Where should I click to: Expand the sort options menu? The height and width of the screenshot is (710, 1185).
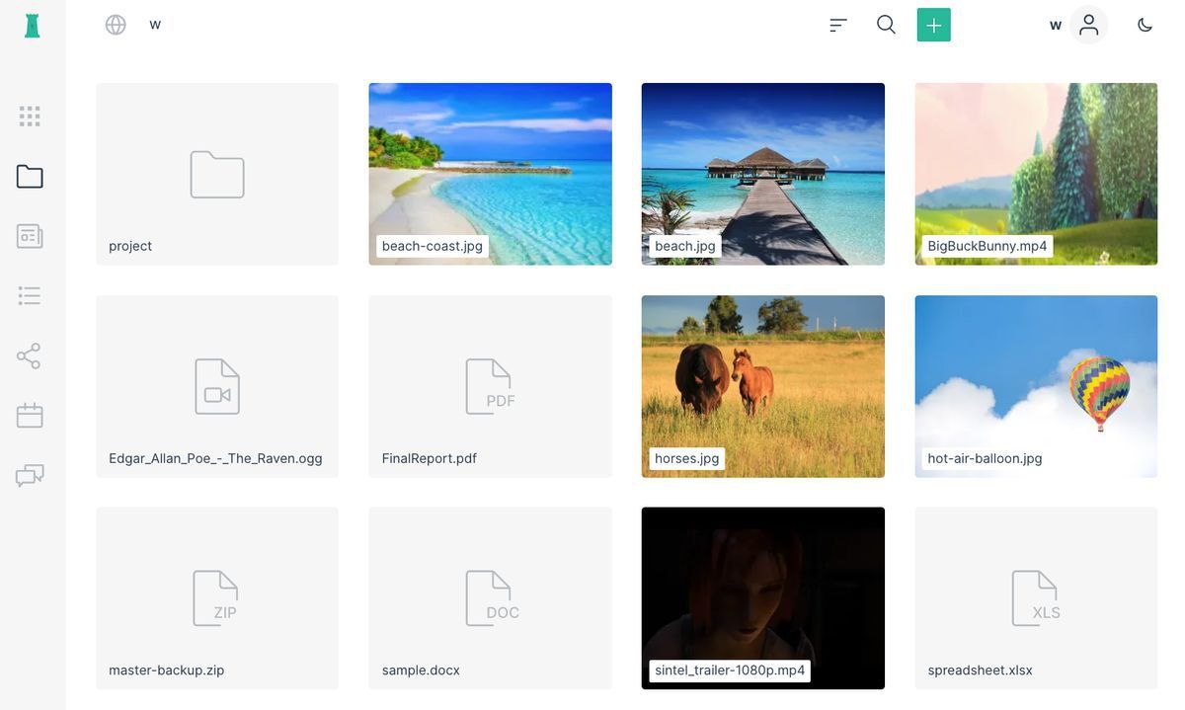(x=838, y=25)
